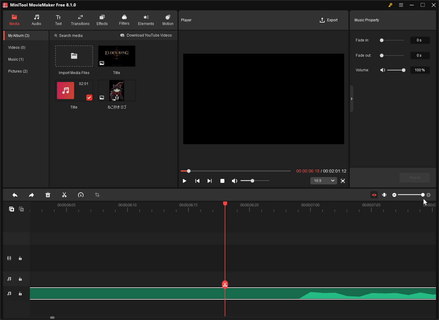The width and height of the screenshot is (439, 320).
Task: Enter full screen preview mode
Action: click(x=343, y=181)
